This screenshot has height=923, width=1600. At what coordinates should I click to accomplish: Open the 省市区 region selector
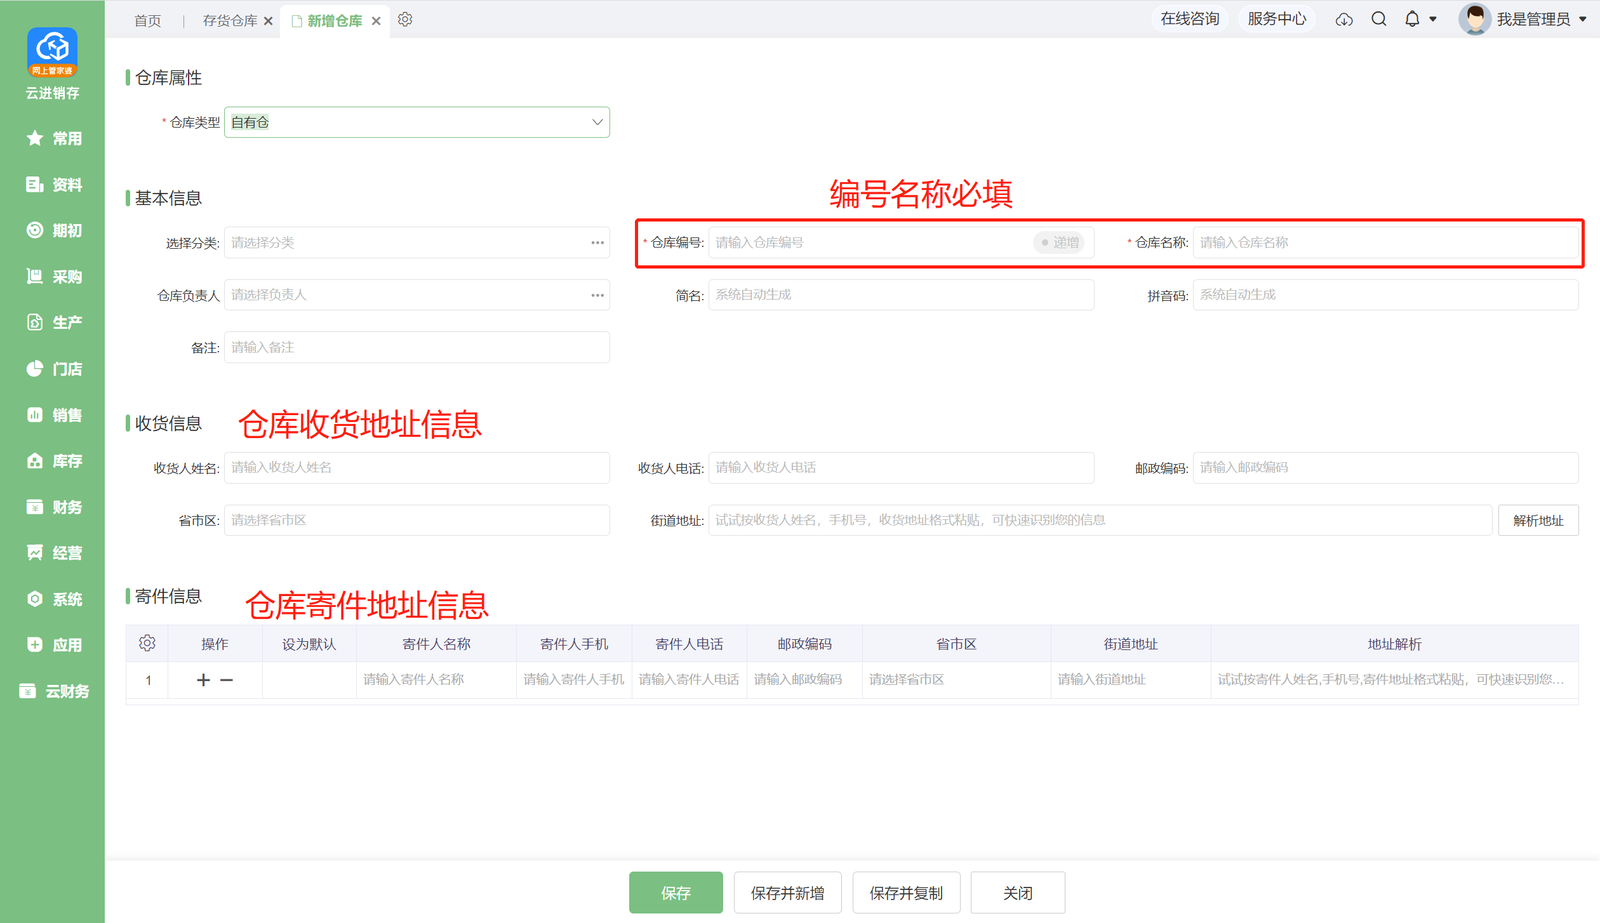[x=417, y=521]
